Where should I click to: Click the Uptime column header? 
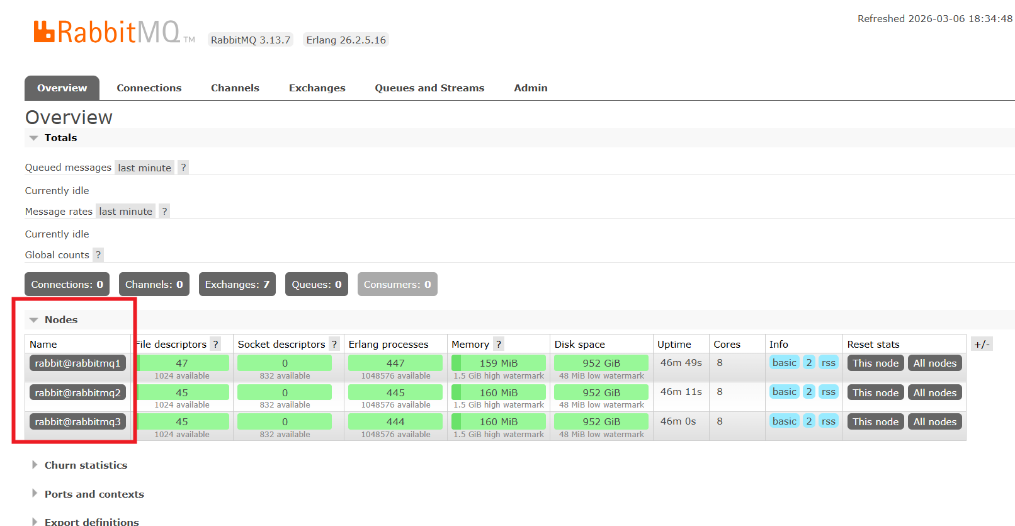point(674,344)
